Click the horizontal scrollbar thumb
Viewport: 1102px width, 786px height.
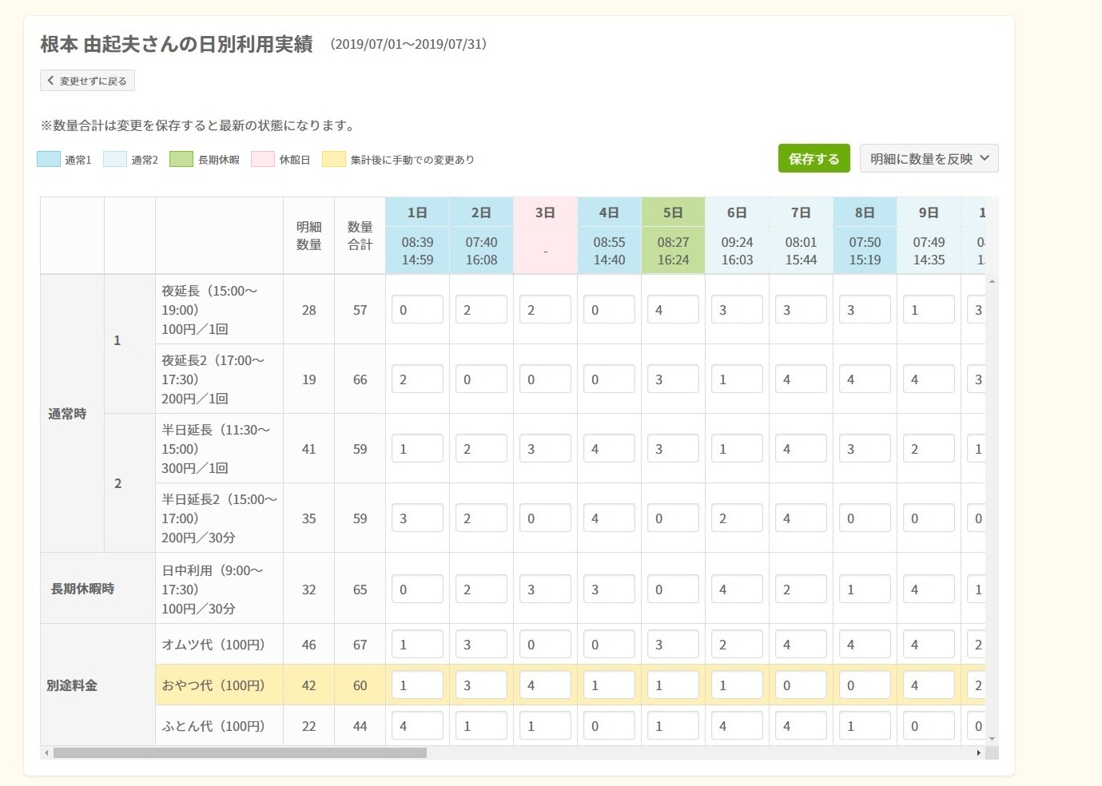(240, 752)
